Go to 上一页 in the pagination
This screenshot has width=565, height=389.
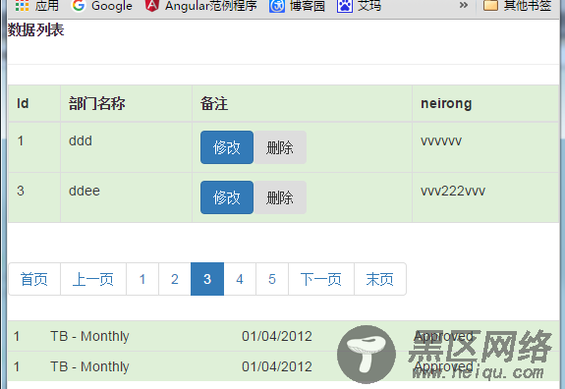93,279
